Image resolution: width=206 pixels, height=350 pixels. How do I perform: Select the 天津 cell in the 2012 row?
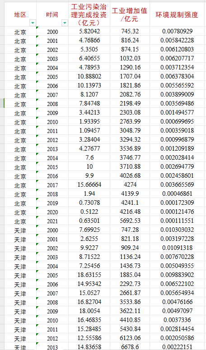click(20, 339)
